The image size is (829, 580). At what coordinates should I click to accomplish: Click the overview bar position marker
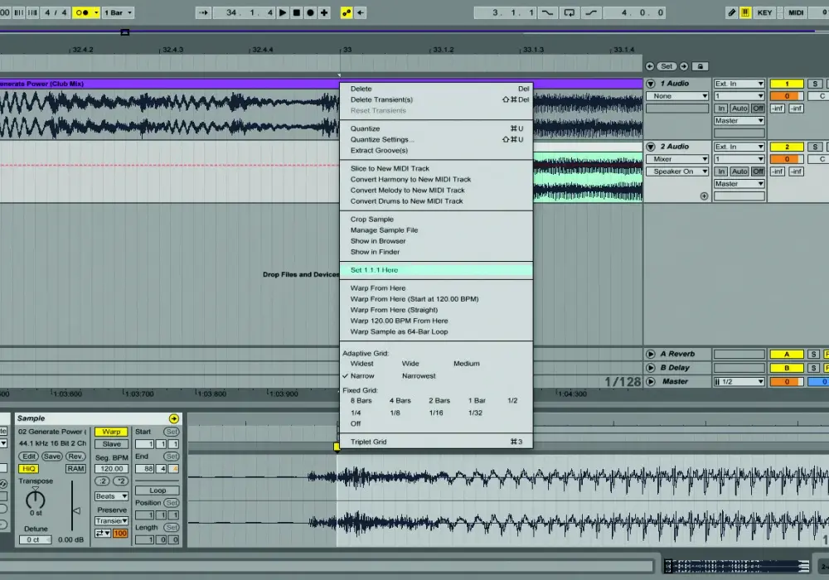pyautogui.click(x=125, y=32)
